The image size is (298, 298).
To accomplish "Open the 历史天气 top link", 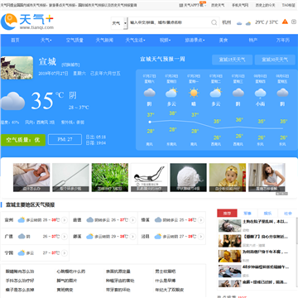I will coord(218,5).
